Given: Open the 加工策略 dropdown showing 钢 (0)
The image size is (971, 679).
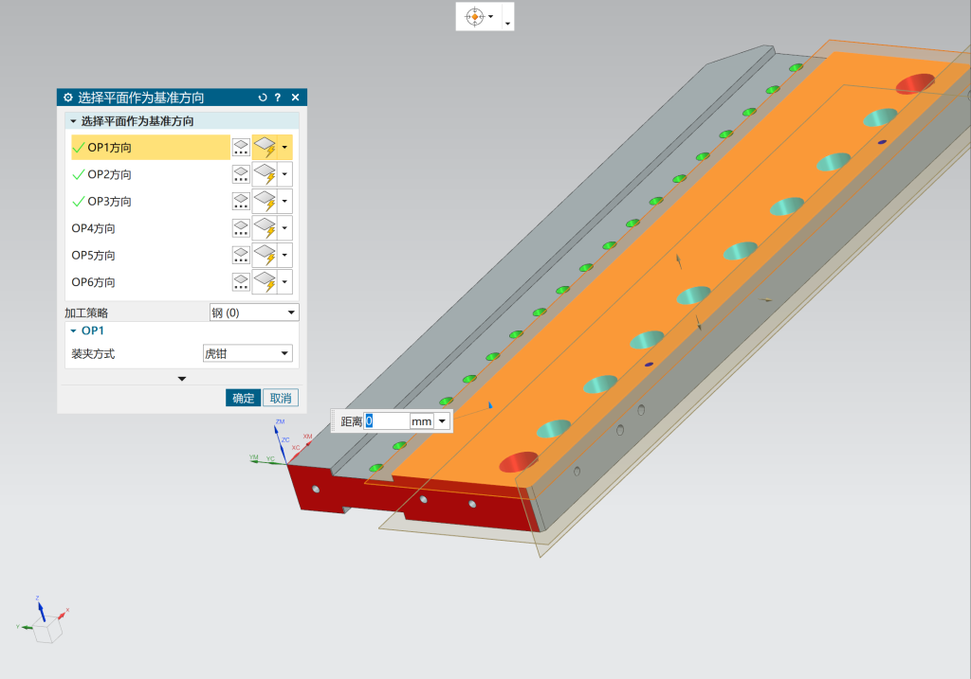Looking at the screenshot, I should (x=253, y=313).
